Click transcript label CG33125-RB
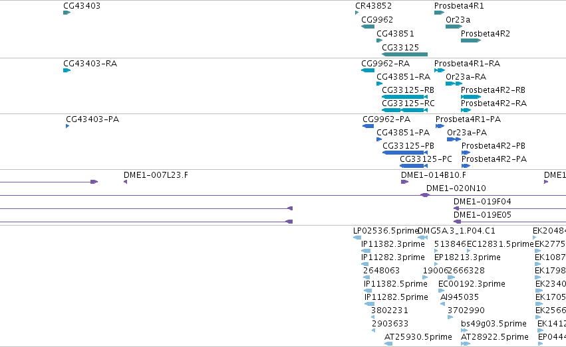The image size is (566, 347). (x=408, y=90)
